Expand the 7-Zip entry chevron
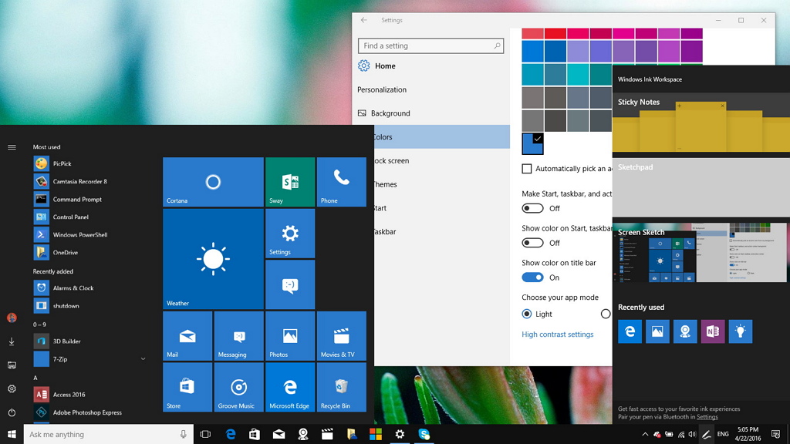The width and height of the screenshot is (790, 444). coord(143,358)
